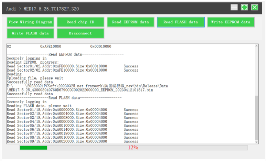Click the Sector01/18 log line
Image resolution: width=266 pixels, height=161 pixels.
coord(57,109)
